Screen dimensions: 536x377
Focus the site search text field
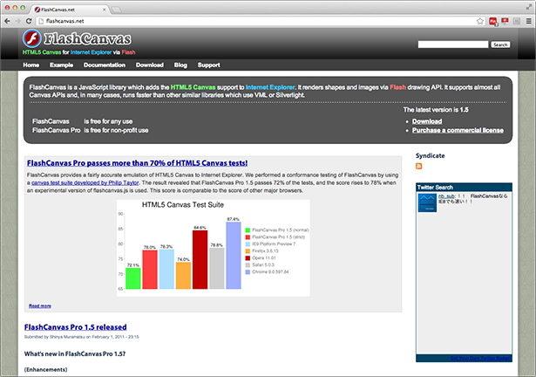click(x=453, y=45)
